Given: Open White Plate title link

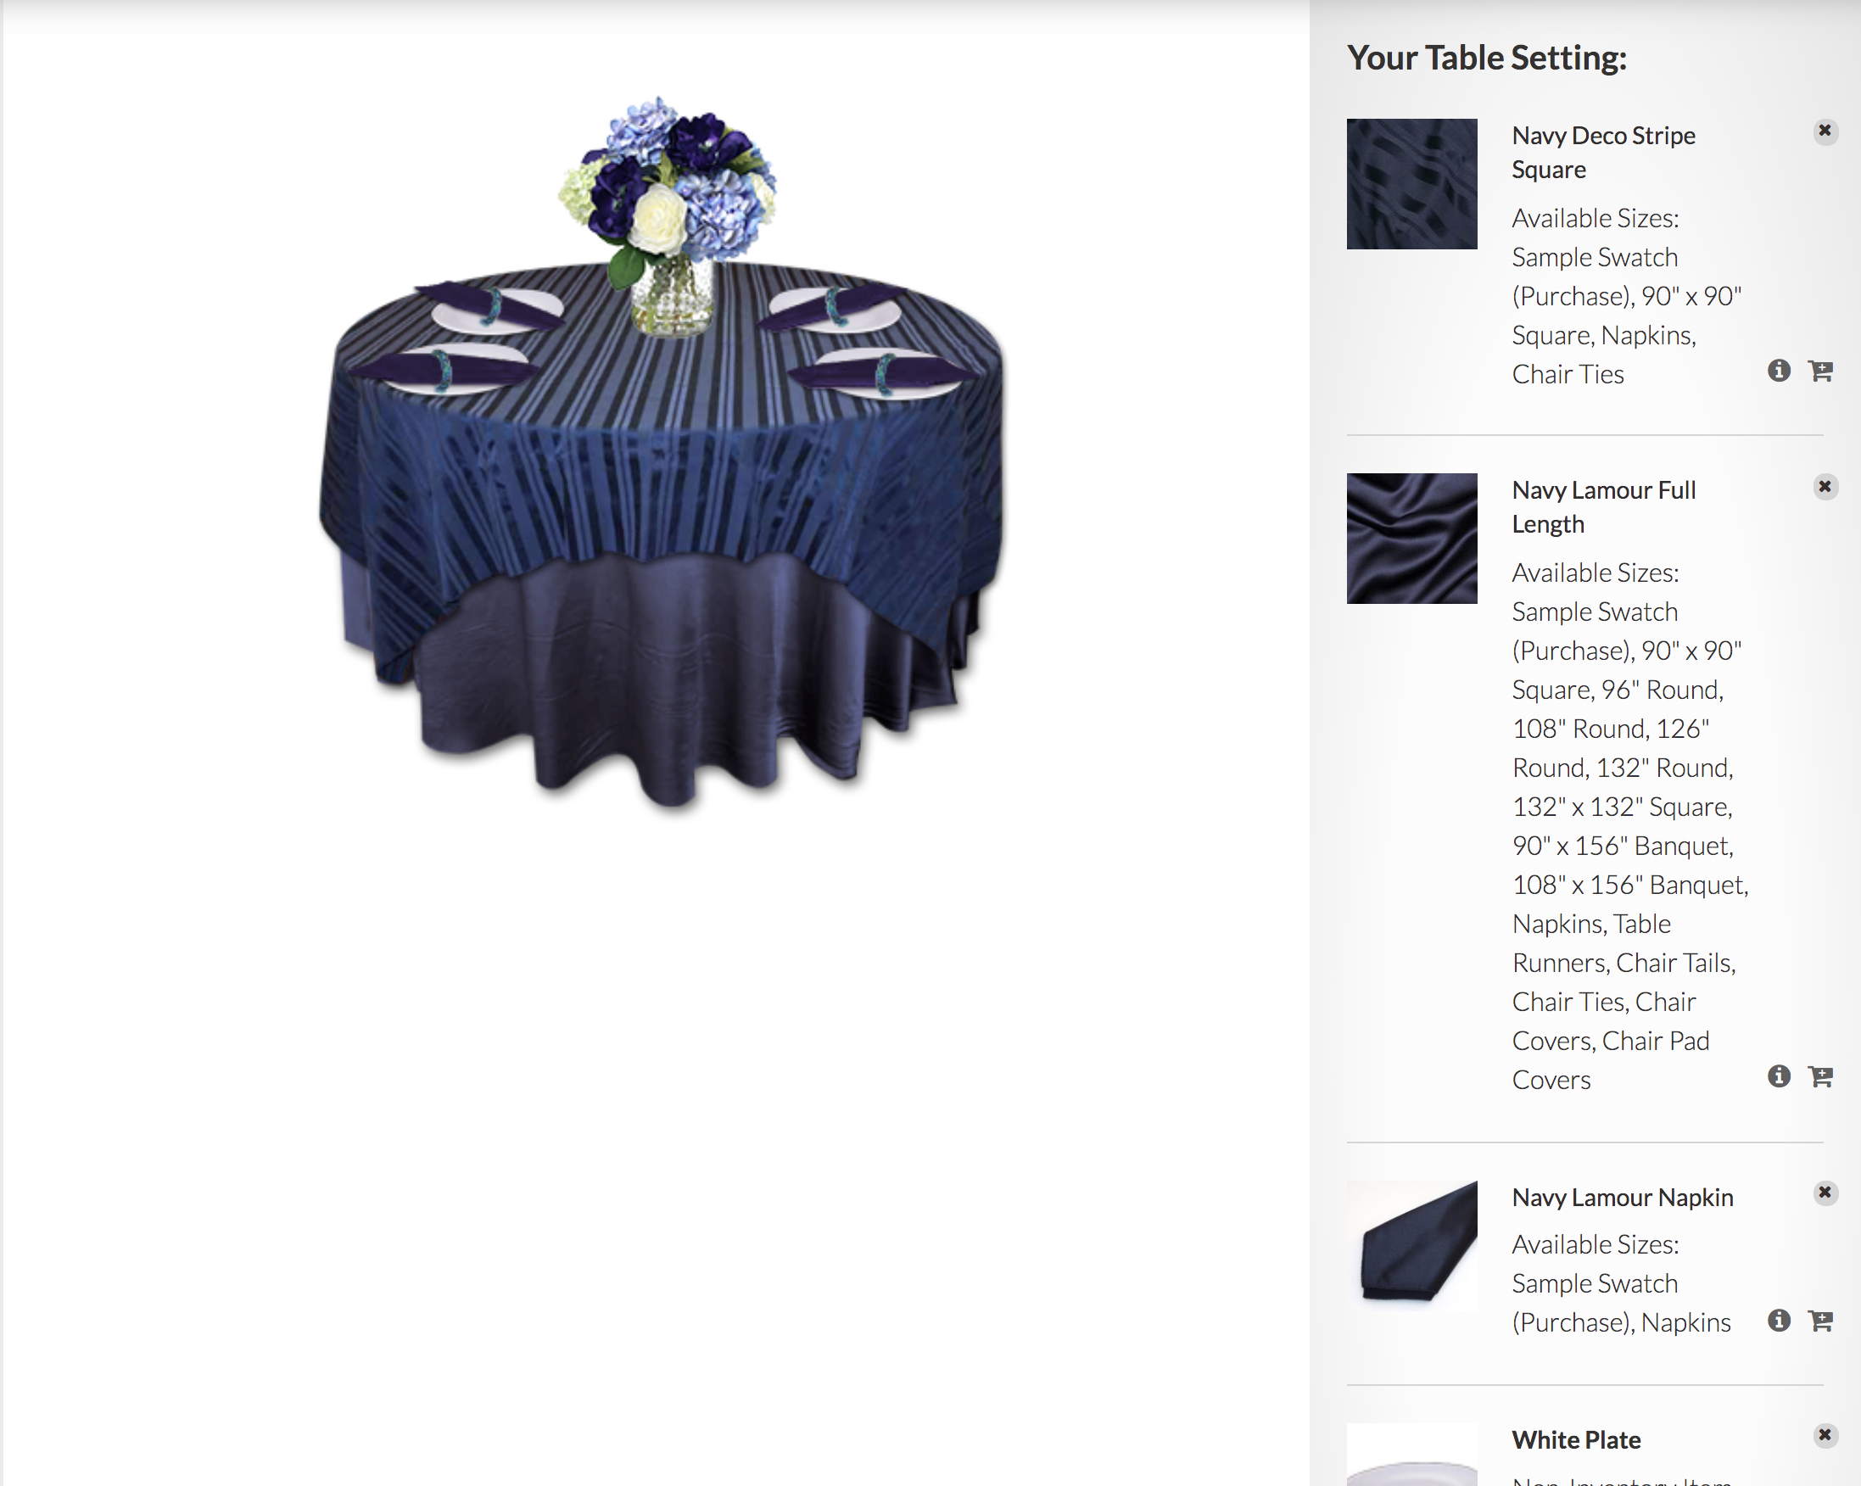Looking at the screenshot, I should click(x=1576, y=1440).
